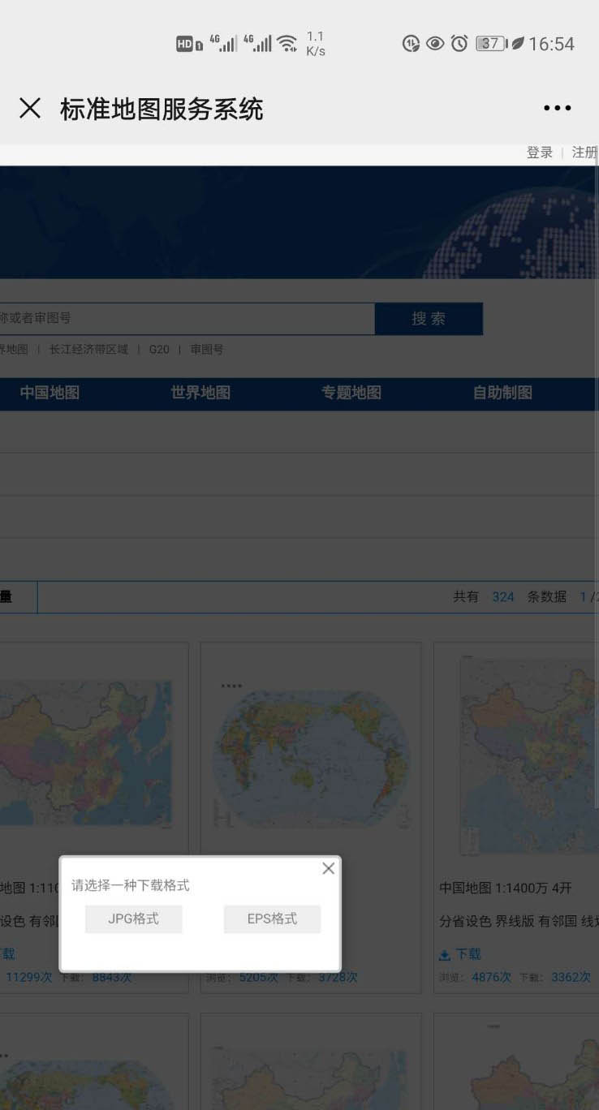Click the 3362次 download count
Image resolution: width=599 pixels, height=1110 pixels.
coord(573,978)
